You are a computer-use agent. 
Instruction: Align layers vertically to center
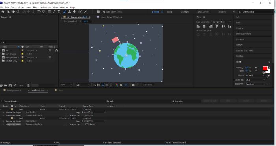click(223, 26)
